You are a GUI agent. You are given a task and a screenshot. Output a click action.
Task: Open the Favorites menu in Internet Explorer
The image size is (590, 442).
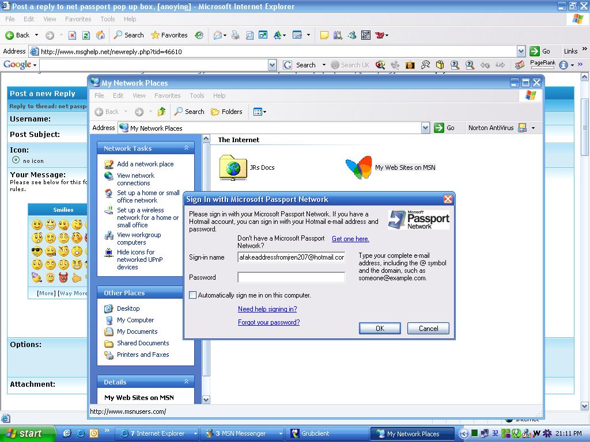[x=78, y=19]
